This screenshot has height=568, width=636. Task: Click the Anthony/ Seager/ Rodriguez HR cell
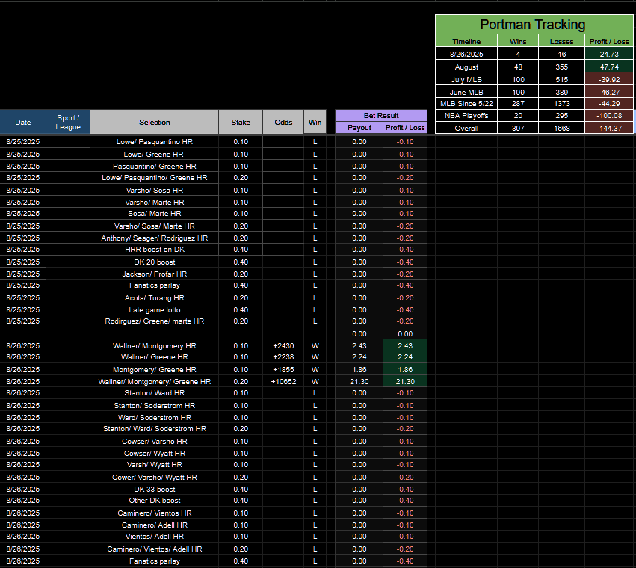(155, 238)
